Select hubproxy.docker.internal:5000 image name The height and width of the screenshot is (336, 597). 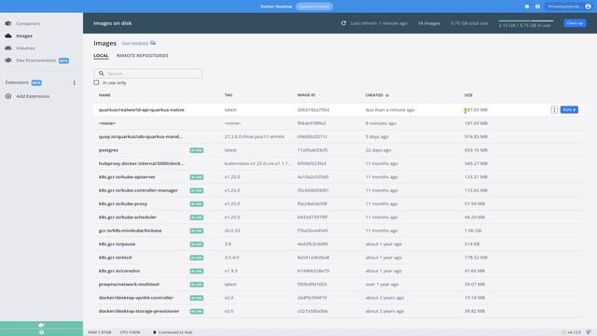(x=142, y=163)
